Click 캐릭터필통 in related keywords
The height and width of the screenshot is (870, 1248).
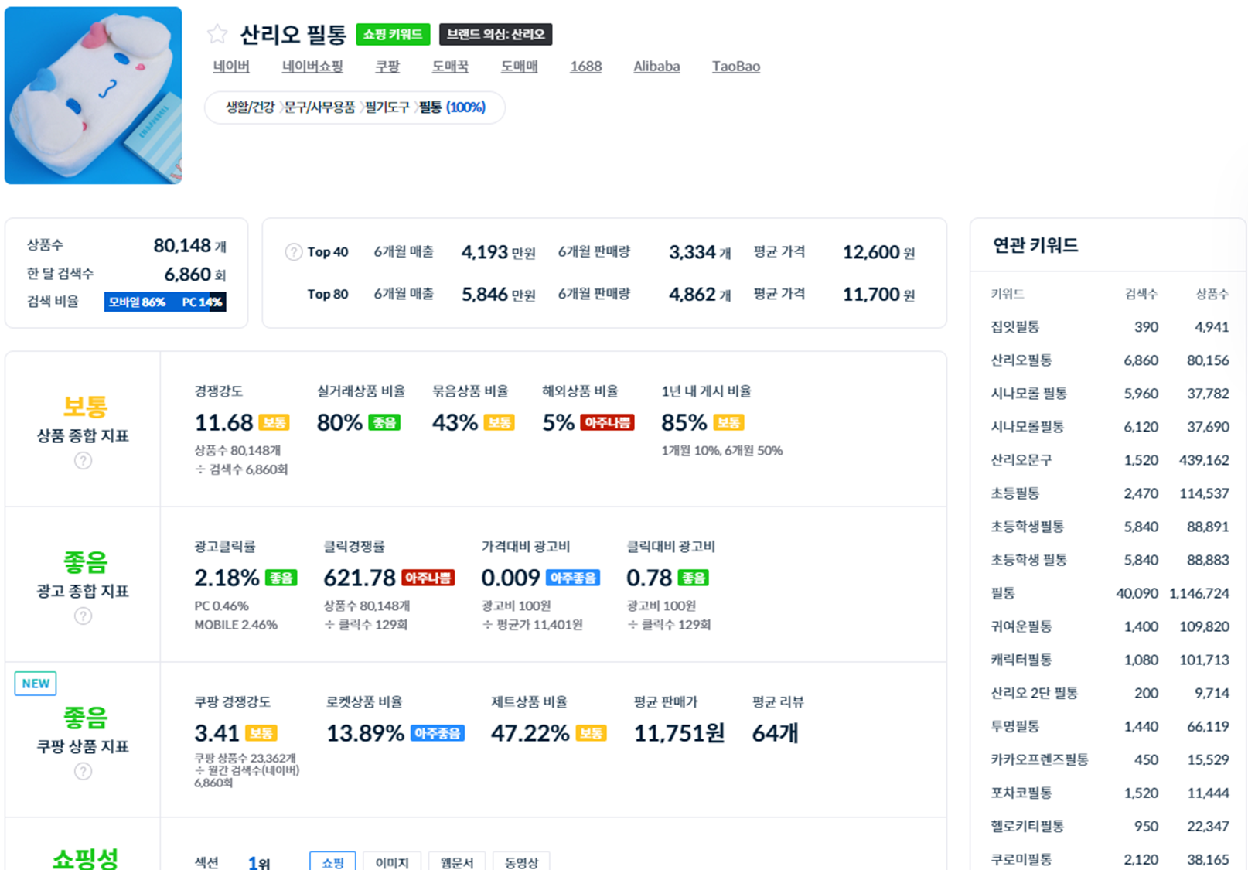[1021, 660]
